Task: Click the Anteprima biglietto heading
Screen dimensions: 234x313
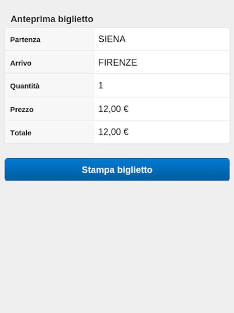Action: tap(52, 19)
